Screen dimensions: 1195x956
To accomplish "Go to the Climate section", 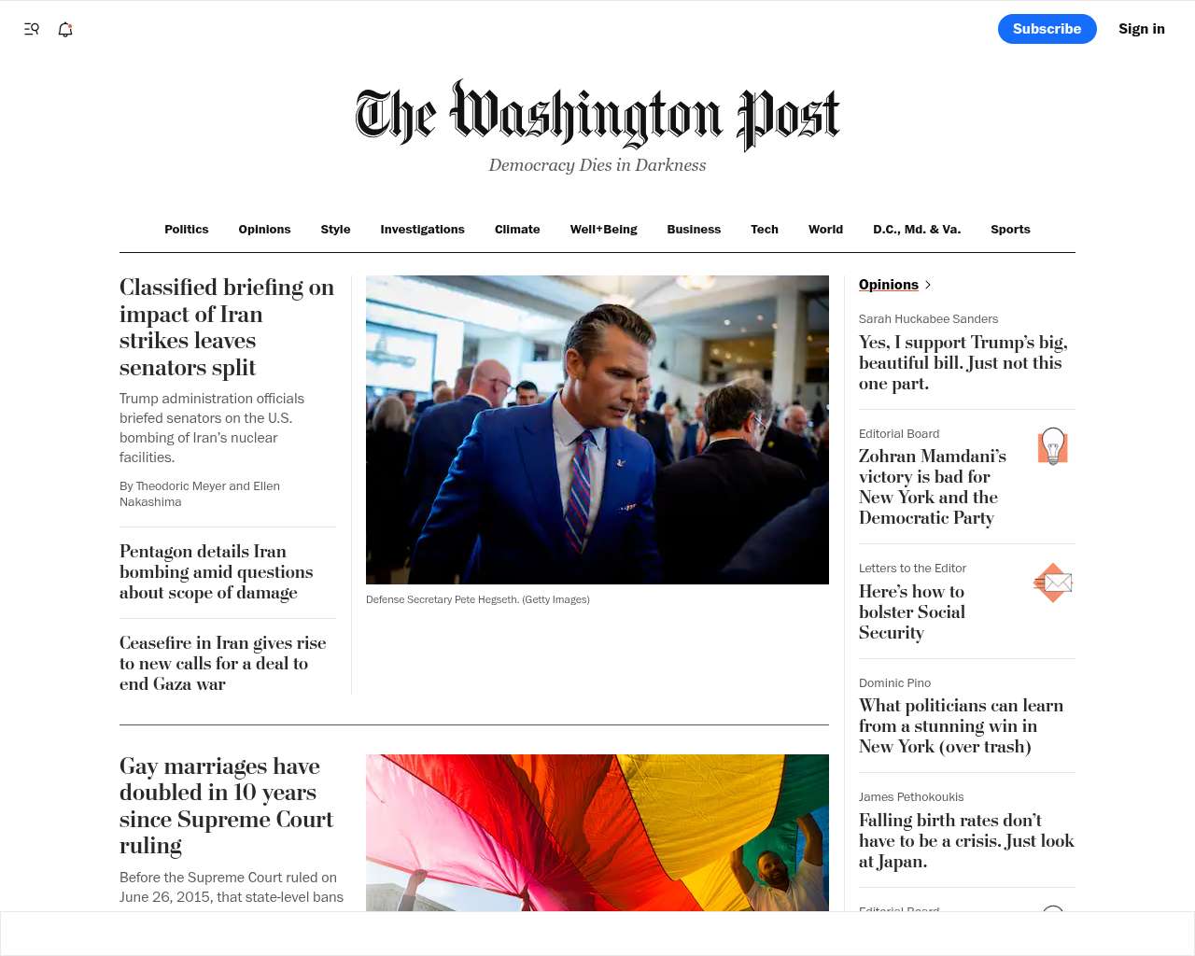I will pyautogui.click(x=517, y=230).
